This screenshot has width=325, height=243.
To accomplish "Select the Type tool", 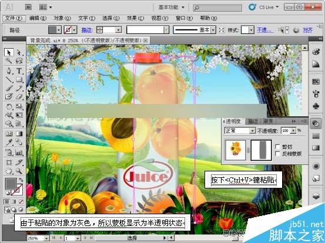I will pos(19,70).
